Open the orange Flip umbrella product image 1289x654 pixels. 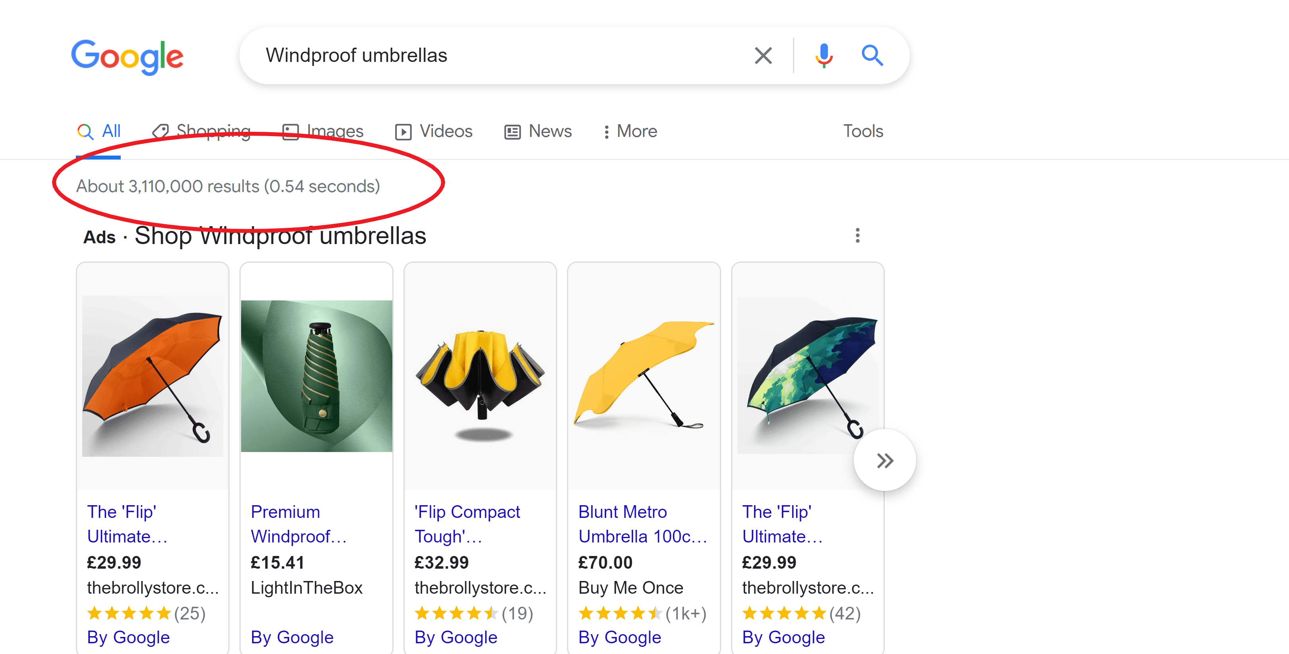(x=152, y=376)
